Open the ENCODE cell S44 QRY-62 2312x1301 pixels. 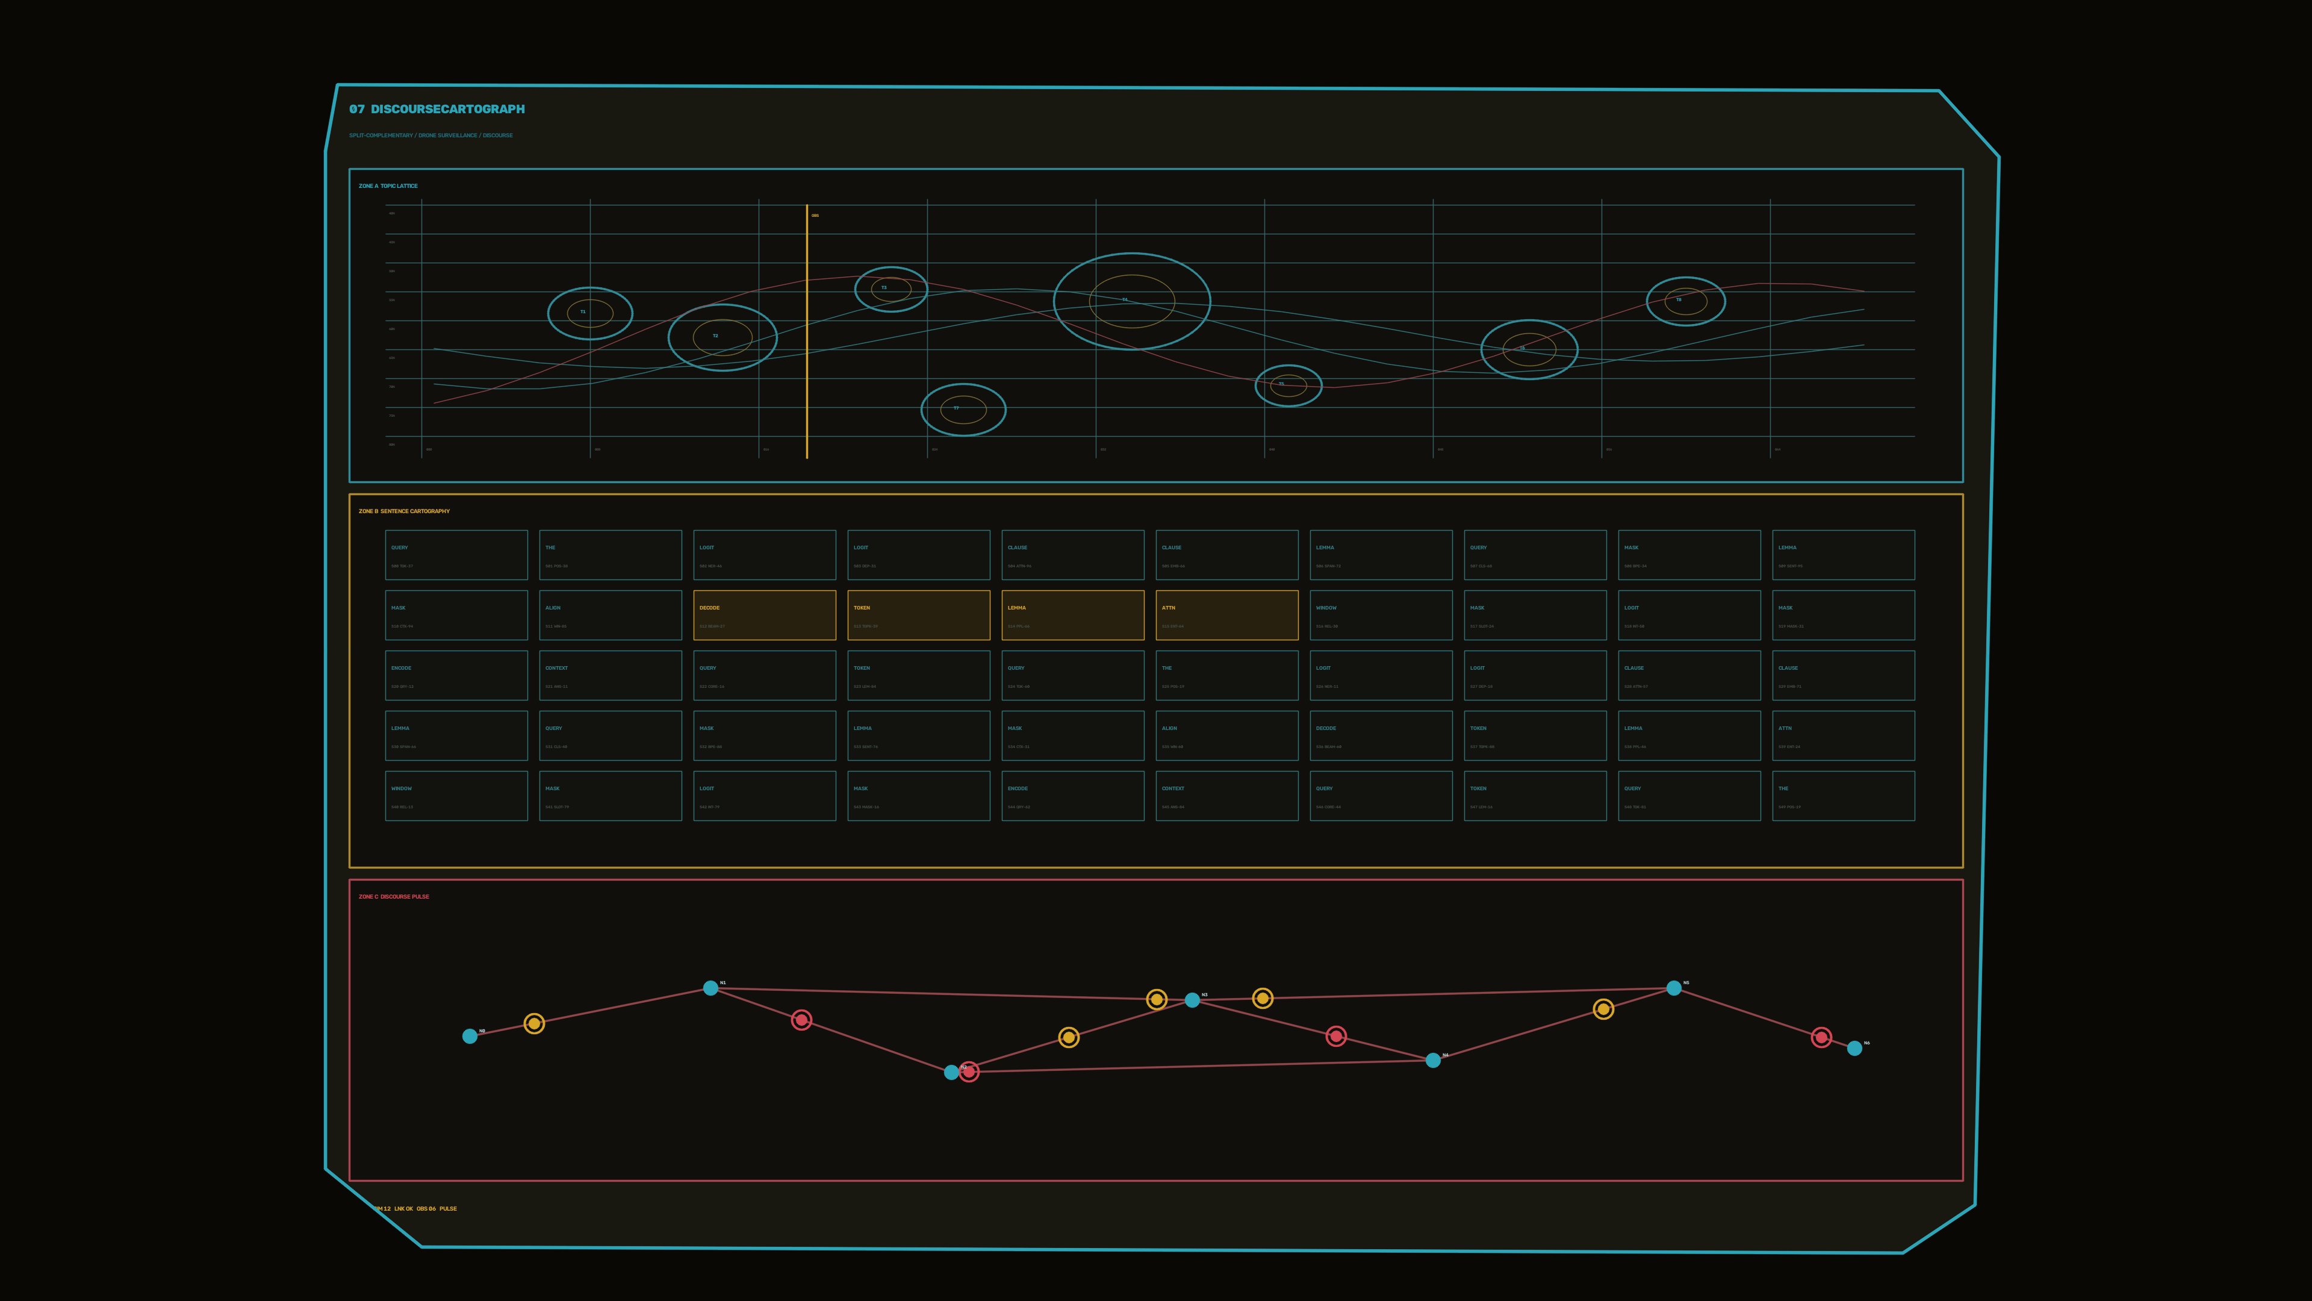[x=1072, y=796]
